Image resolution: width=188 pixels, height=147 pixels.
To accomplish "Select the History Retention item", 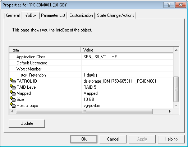I will 31,75.
